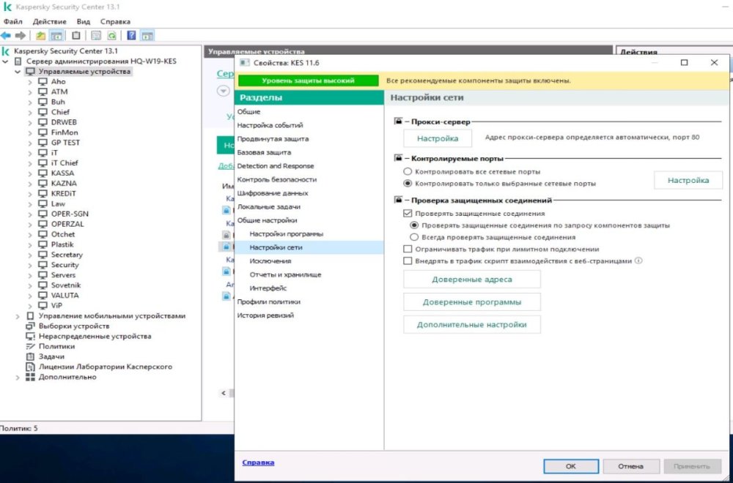Expand the Chief group
733x483 pixels.
pyautogui.click(x=30, y=112)
